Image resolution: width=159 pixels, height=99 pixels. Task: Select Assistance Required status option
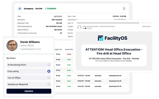(29, 84)
